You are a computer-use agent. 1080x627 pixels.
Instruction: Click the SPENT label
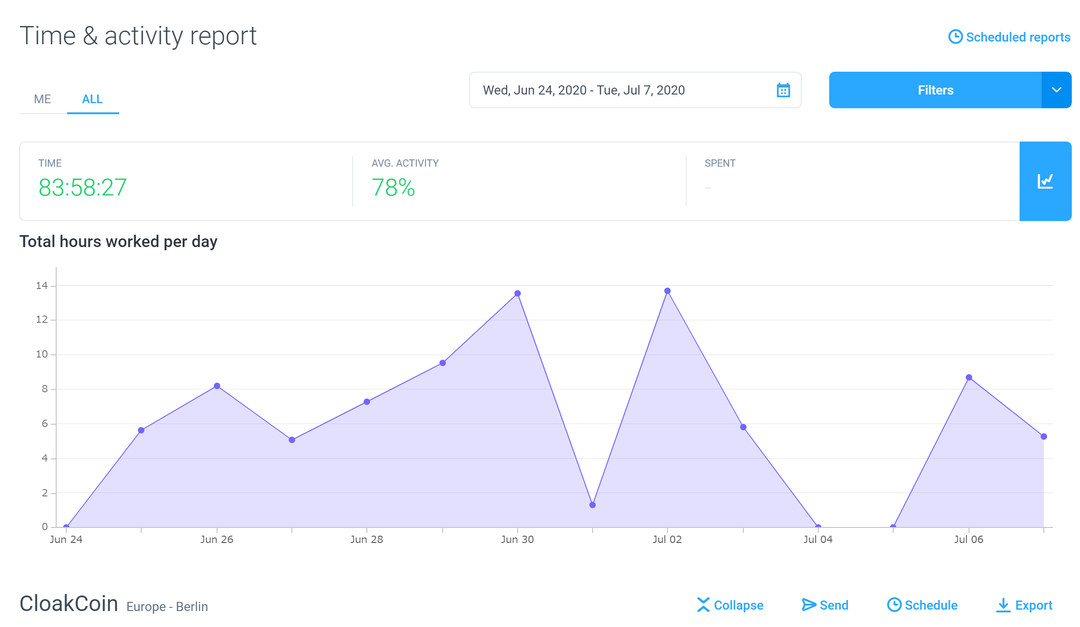coord(720,163)
